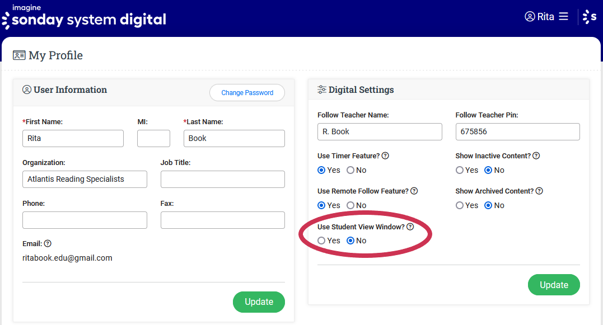The height and width of the screenshot is (325, 603).
Task: Click help icon for Use Remote Follow Feature
Action: pos(414,191)
